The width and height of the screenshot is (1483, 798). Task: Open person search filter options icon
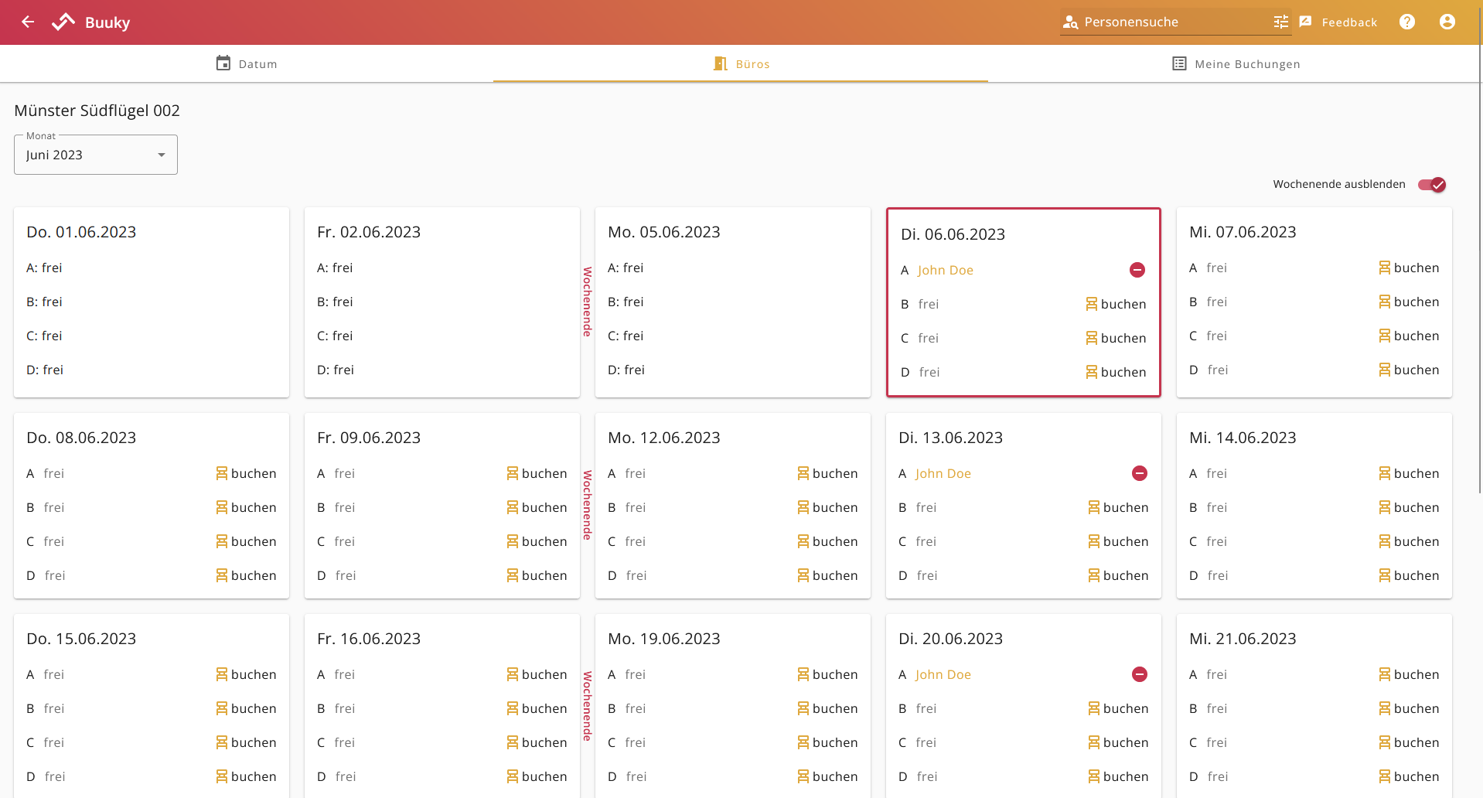coord(1281,22)
